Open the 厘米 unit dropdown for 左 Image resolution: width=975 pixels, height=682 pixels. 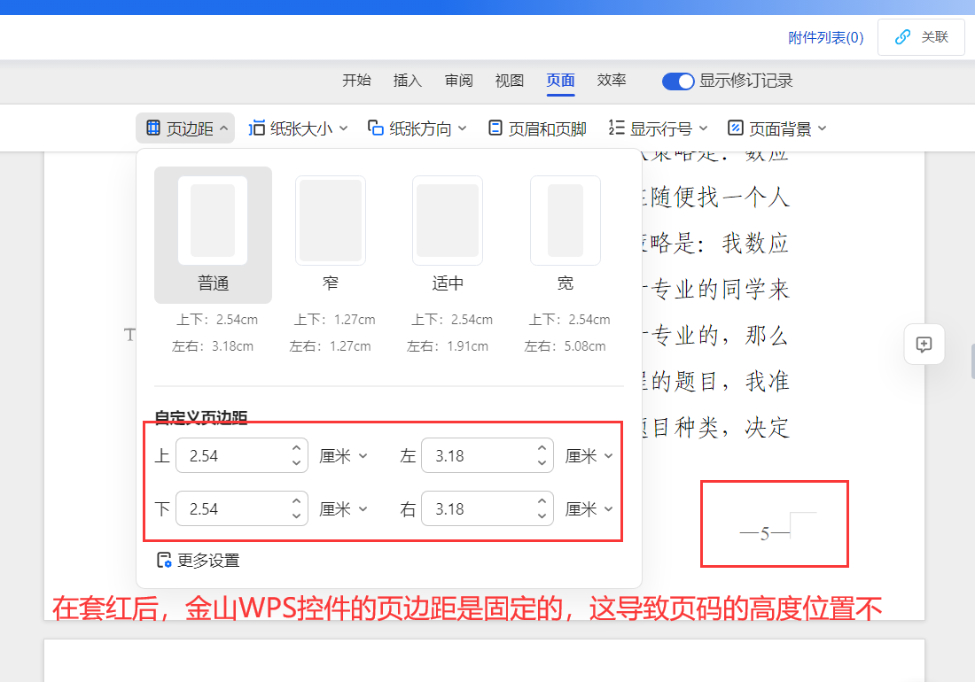pyautogui.click(x=589, y=456)
